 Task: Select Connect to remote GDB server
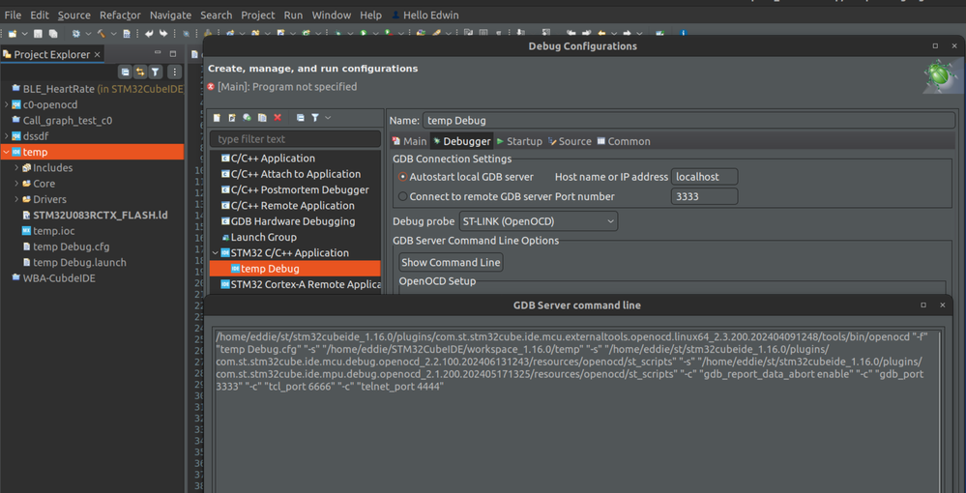[403, 196]
